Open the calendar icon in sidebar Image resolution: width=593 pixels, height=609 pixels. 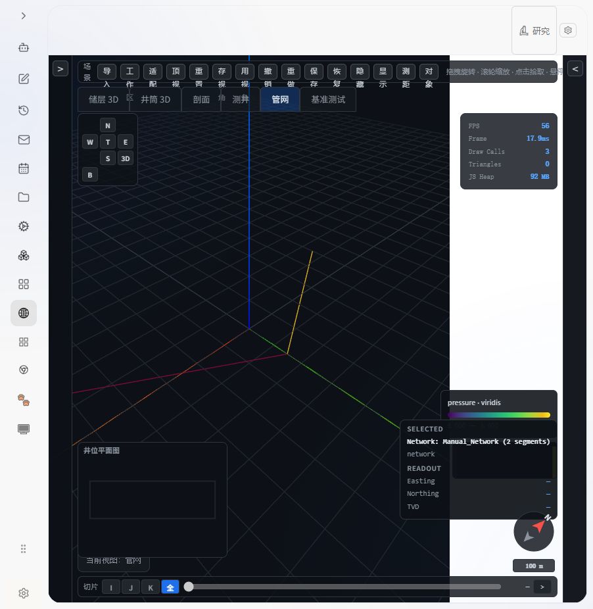(24, 168)
